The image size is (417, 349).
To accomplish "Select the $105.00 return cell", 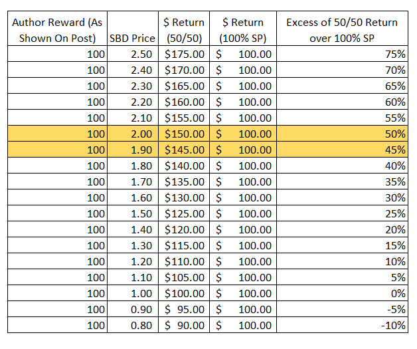I will (184, 278).
